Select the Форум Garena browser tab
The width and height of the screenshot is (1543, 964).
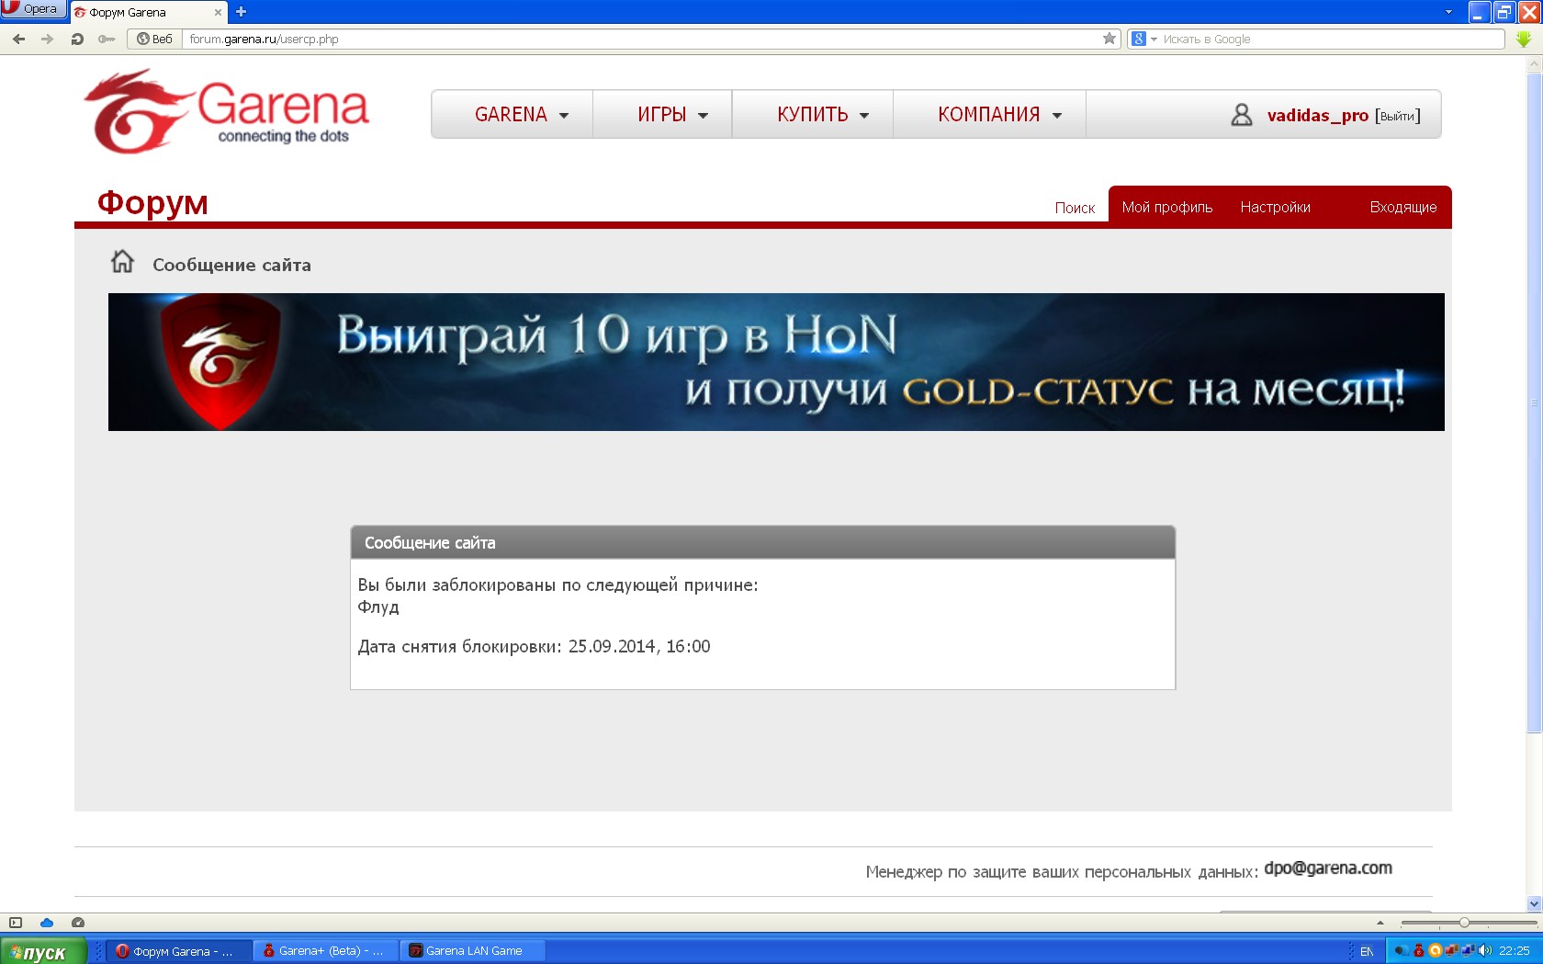click(148, 12)
